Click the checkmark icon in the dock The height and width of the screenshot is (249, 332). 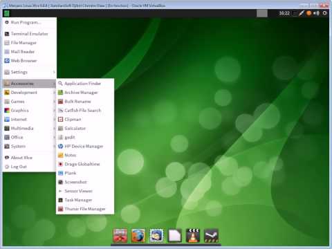(211, 235)
